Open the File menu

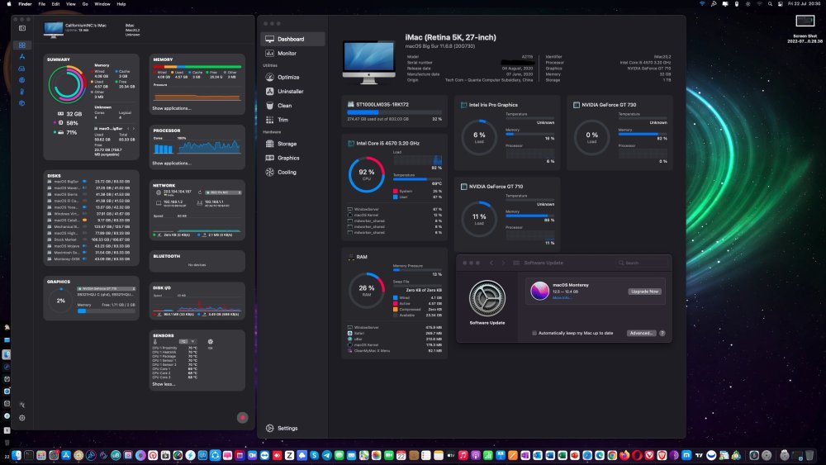point(41,3)
